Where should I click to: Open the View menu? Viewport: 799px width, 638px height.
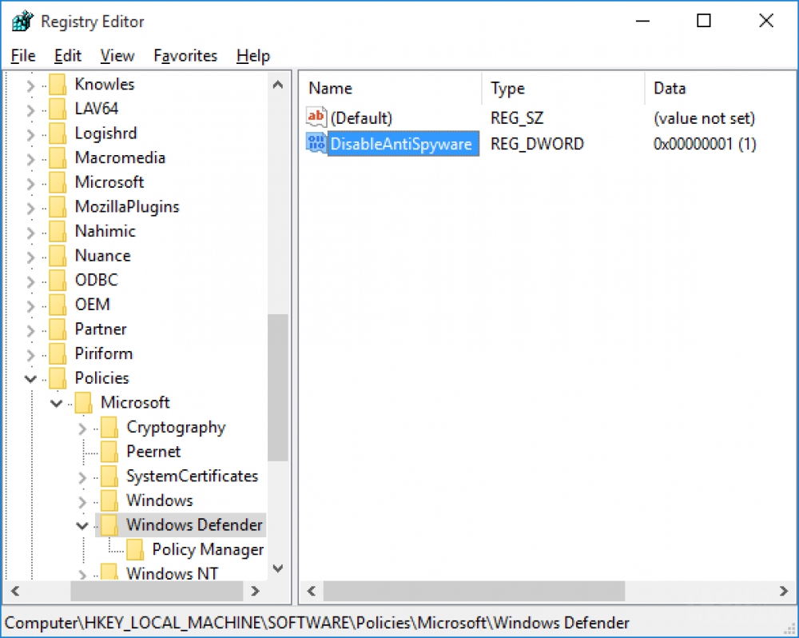click(x=117, y=55)
